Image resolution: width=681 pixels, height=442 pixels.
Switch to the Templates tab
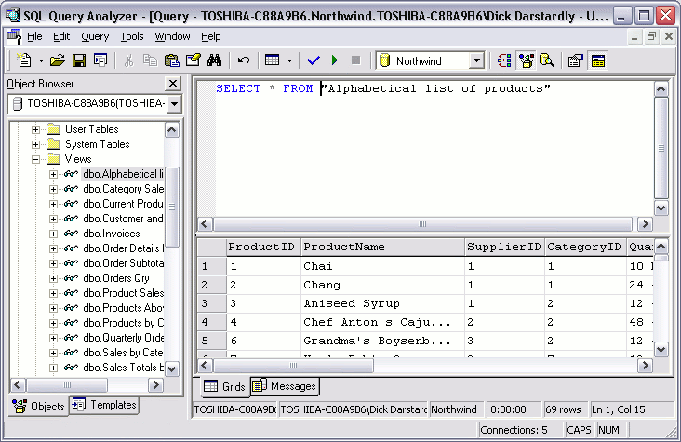pyautogui.click(x=104, y=405)
